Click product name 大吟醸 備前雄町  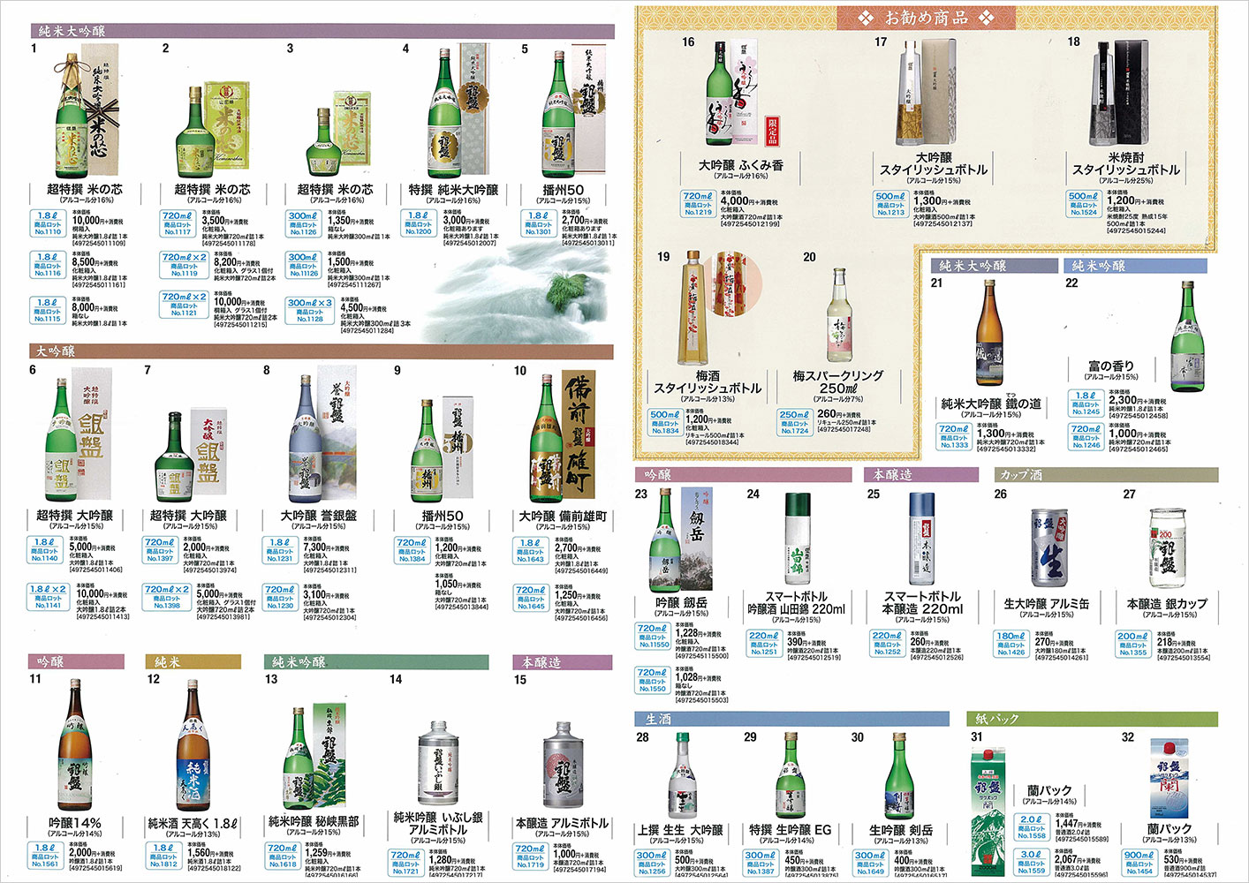point(563,516)
